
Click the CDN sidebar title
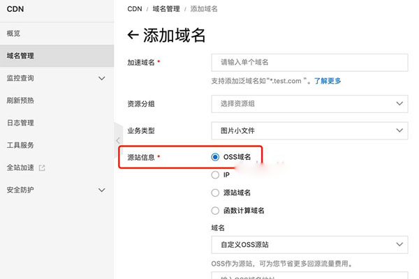point(15,9)
